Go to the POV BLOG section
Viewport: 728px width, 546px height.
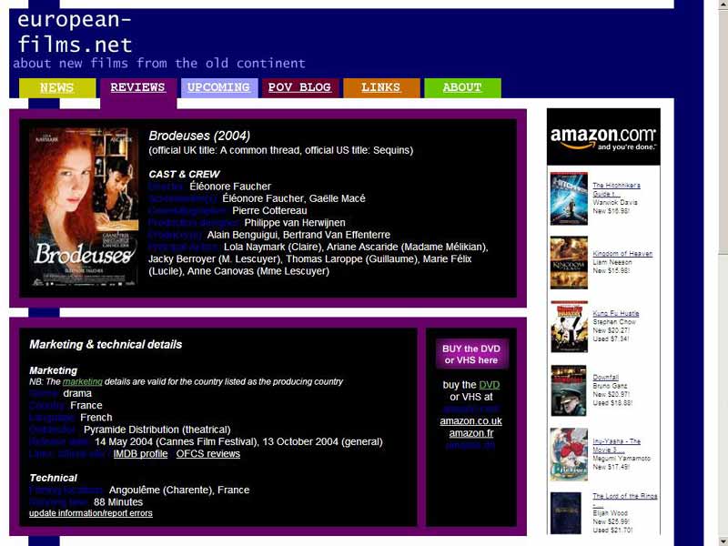point(300,87)
